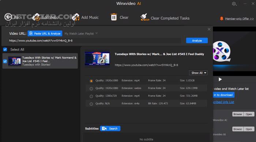Click the blue Analyze button
This screenshot has height=142, width=256.
coord(197,41)
